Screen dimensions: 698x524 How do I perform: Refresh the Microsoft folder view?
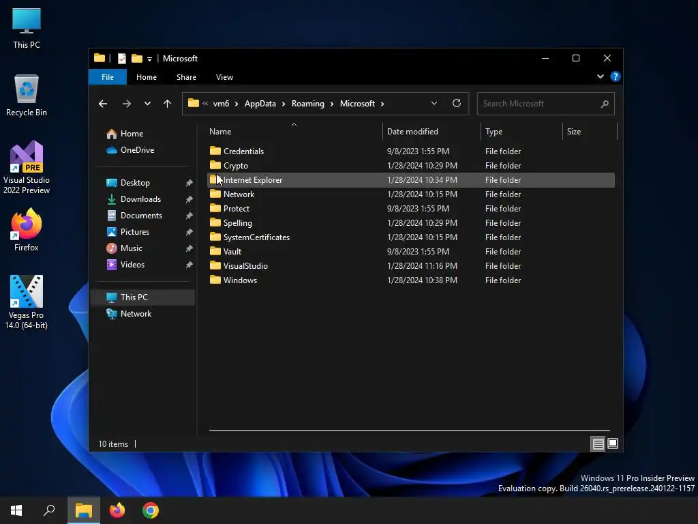click(x=457, y=104)
